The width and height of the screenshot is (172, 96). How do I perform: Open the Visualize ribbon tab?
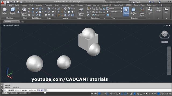[39, 5]
